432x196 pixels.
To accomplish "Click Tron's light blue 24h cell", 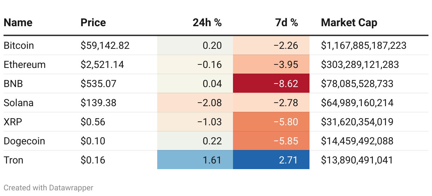I will pos(195,160).
